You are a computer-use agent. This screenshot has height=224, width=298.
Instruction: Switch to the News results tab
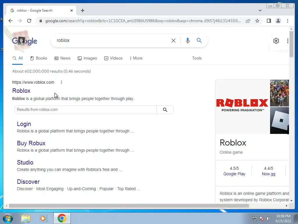pos(62,58)
